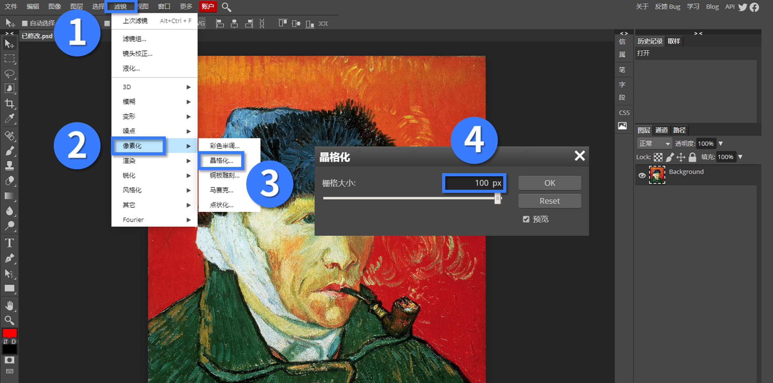This screenshot has width=773, height=383.
Task: Click OK in the 晶格化 dialog
Action: 550,183
